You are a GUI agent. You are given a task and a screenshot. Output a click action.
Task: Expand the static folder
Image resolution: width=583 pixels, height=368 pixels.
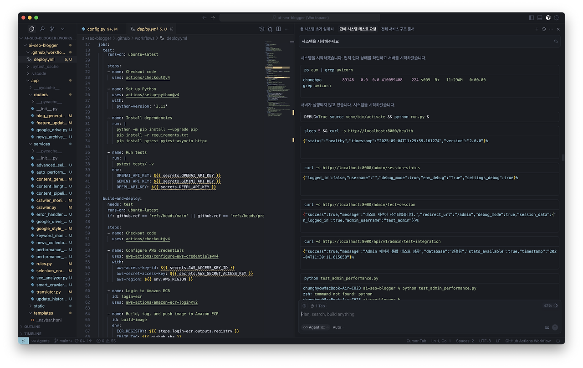pos(47,306)
